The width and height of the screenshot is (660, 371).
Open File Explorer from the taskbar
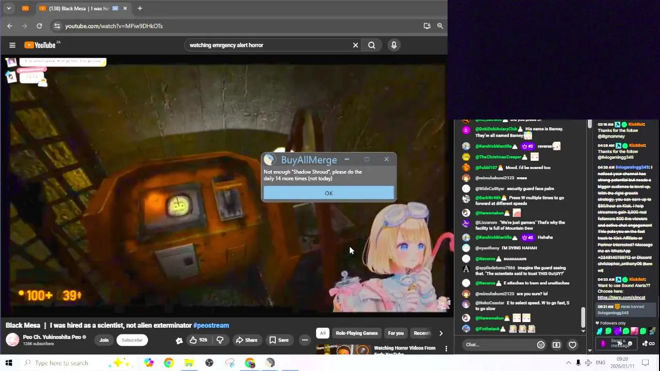[x=189, y=363]
